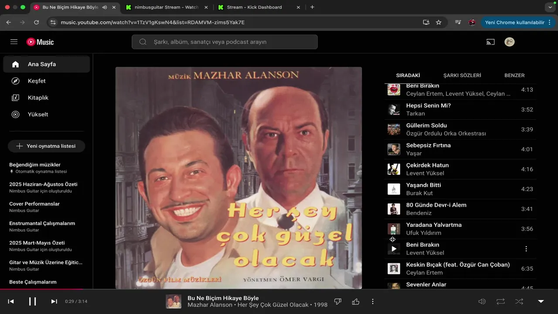Switch to nimbusguitar Stream tab
The width and height of the screenshot is (558, 314).
166,7
